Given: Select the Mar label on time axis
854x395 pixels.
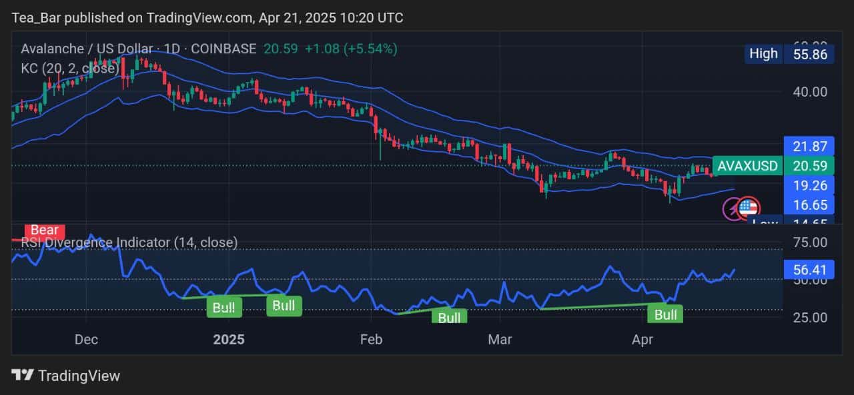Looking at the screenshot, I should (x=500, y=340).
